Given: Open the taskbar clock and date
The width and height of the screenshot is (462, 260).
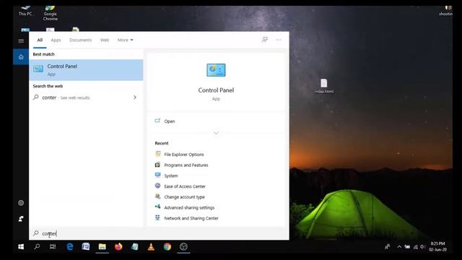Looking at the screenshot, I should (438, 247).
